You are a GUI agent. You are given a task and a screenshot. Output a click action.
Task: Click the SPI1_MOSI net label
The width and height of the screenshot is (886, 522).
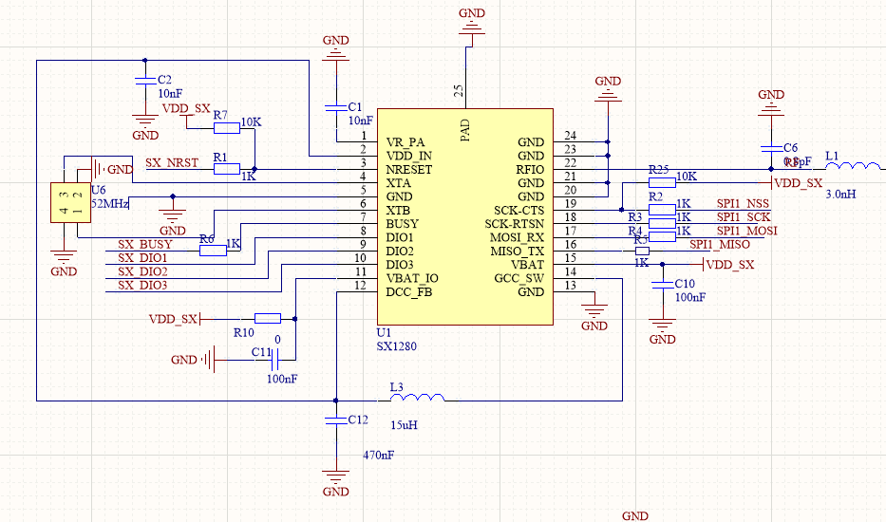point(747,231)
